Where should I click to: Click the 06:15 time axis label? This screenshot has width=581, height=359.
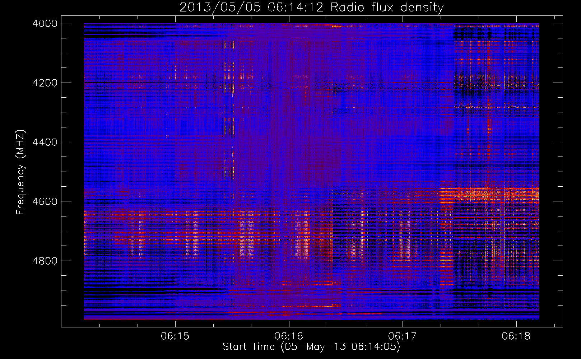click(175, 336)
